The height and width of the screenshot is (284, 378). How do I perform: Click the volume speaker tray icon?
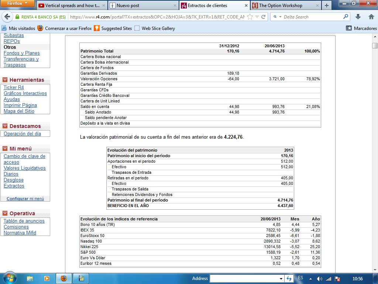[x=319, y=279]
